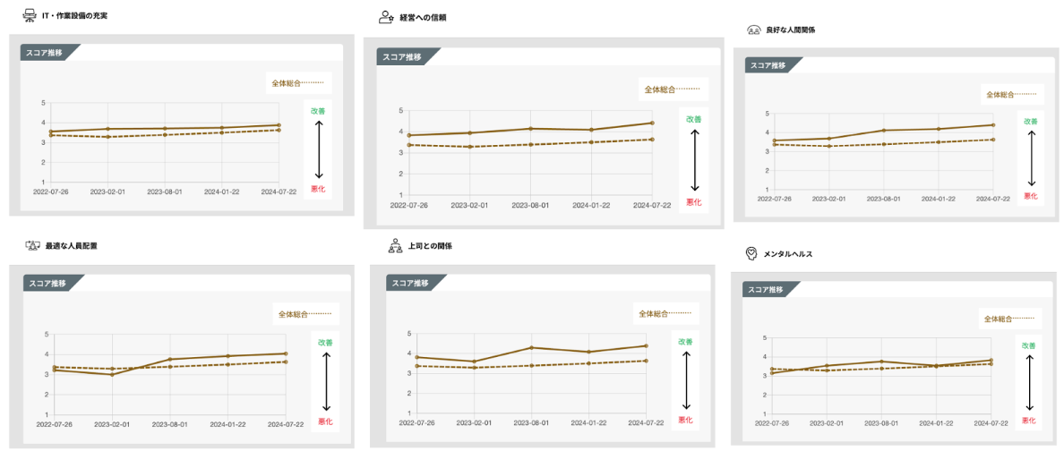The image size is (1064, 451).
Task: Toggle 全体総合 legend in IT・作業設備の充実 chart
Action: pos(298,83)
